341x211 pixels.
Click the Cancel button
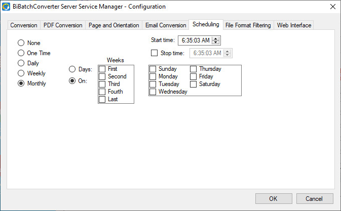click(x=314, y=198)
